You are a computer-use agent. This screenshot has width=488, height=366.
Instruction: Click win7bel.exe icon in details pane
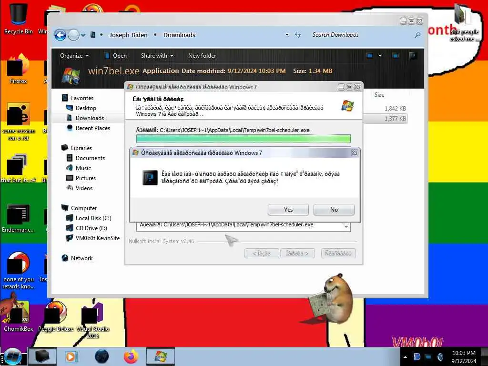pos(71,76)
